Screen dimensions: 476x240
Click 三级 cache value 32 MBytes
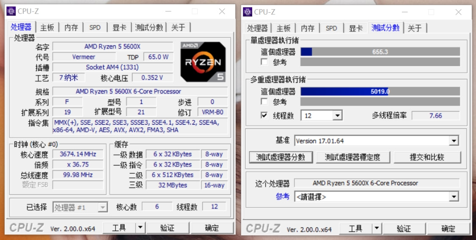[x=173, y=185]
